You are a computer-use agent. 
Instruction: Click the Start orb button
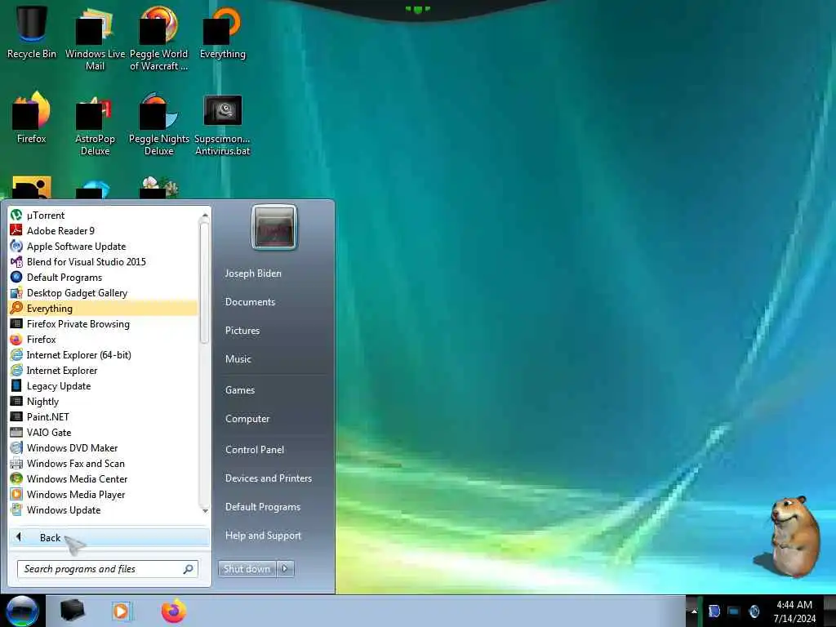pyautogui.click(x=22, y=611)
